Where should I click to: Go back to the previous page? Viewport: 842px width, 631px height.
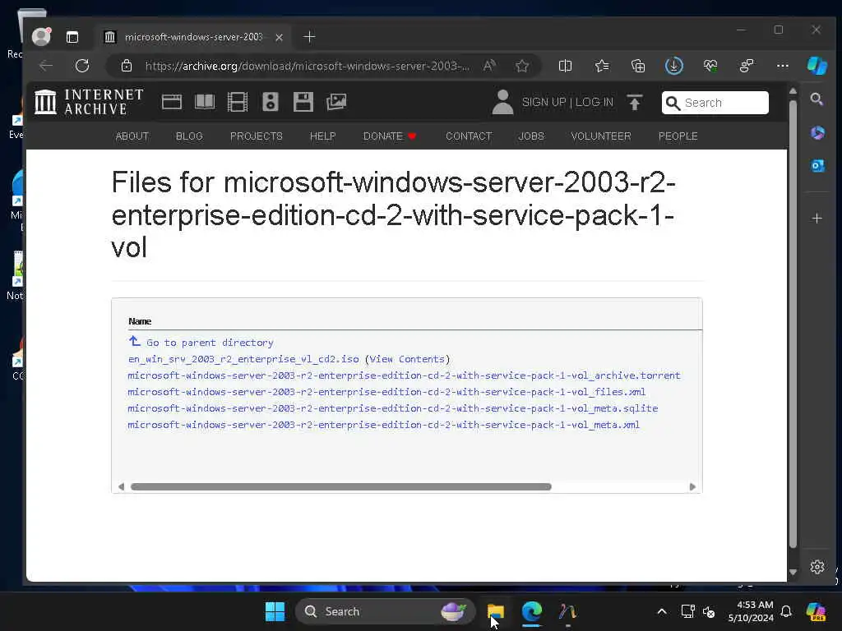point(46,66)
